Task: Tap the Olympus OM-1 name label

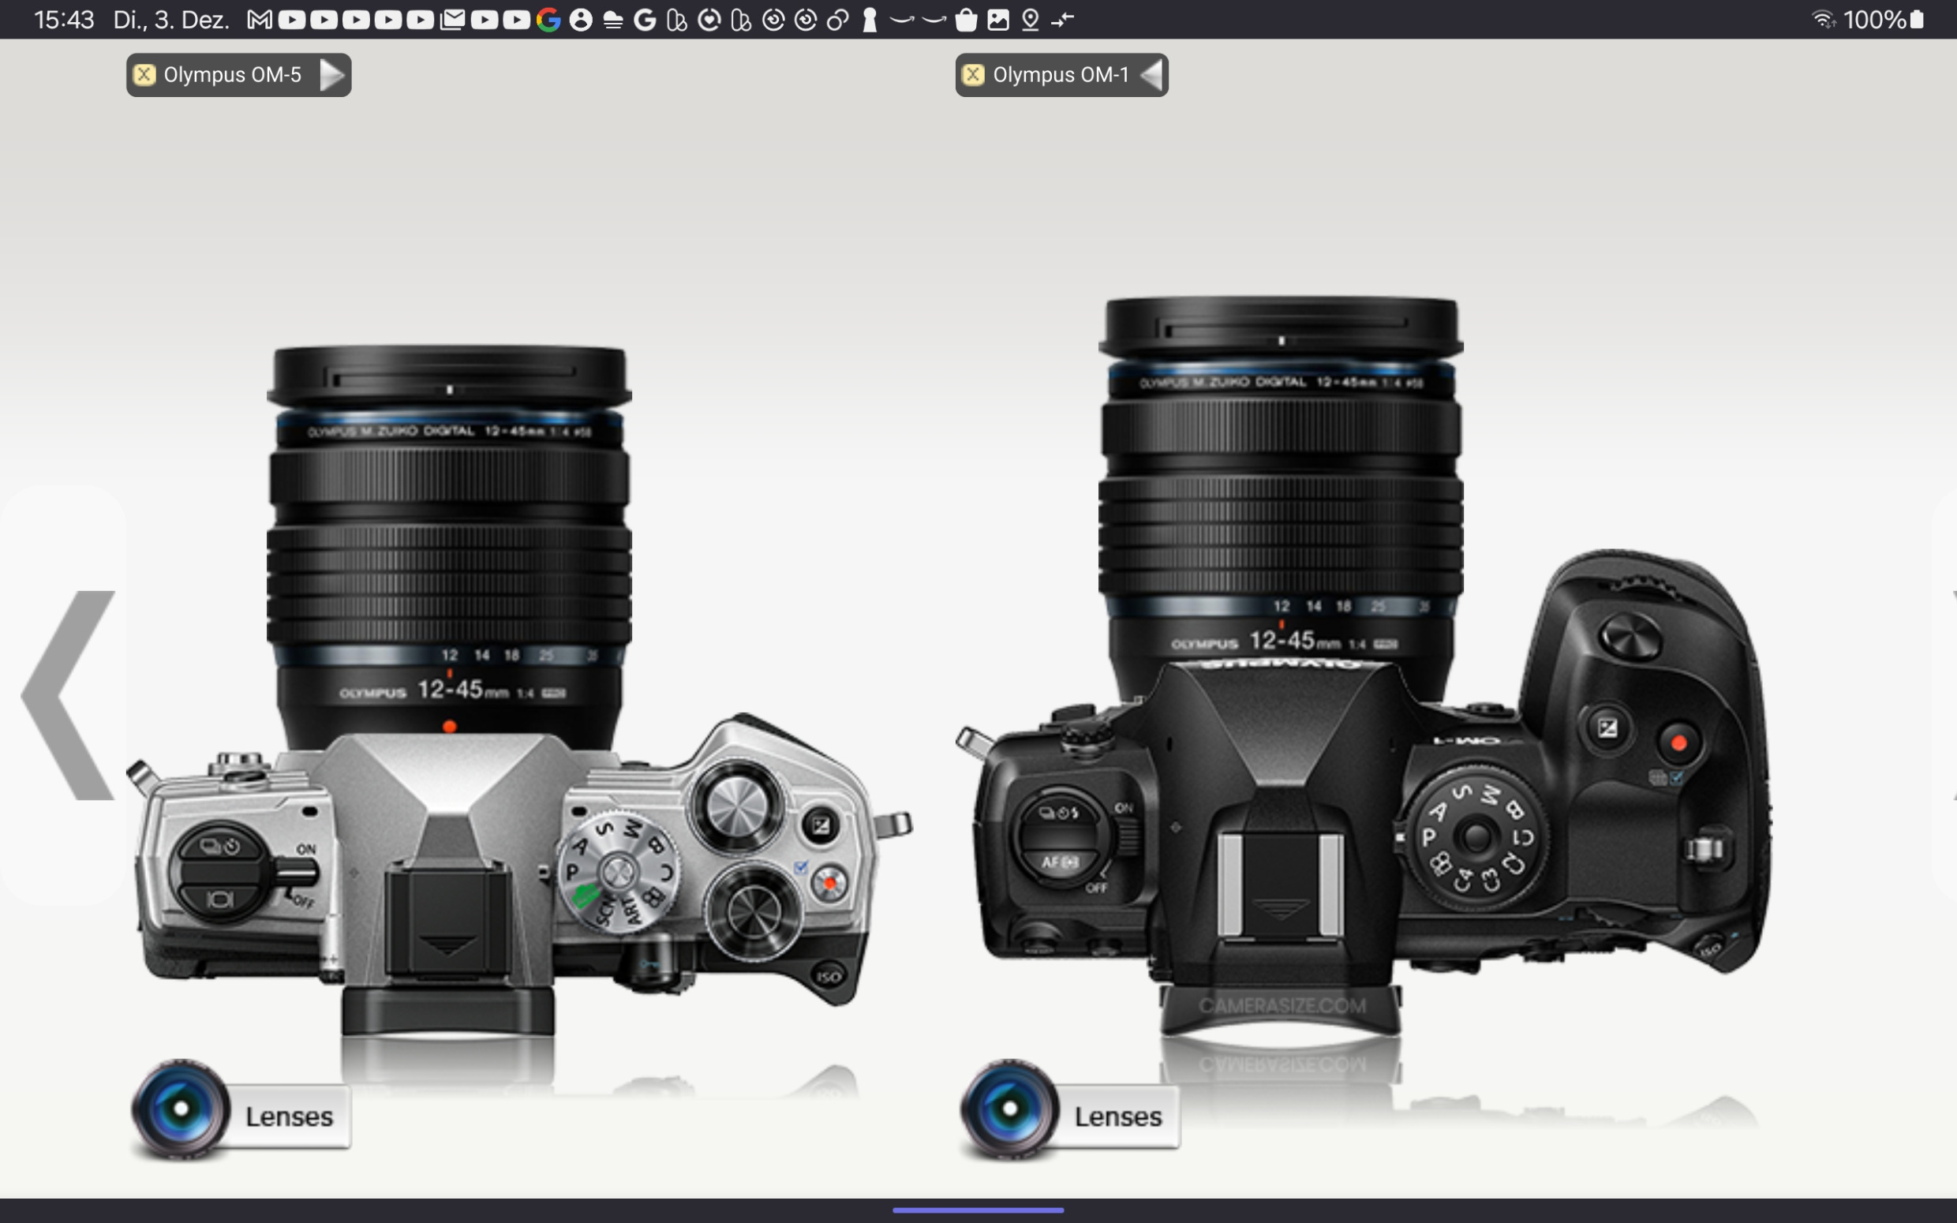Action: 1061,75
